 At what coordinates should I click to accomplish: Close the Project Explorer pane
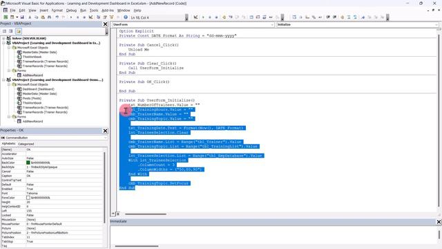pos(105,24)
